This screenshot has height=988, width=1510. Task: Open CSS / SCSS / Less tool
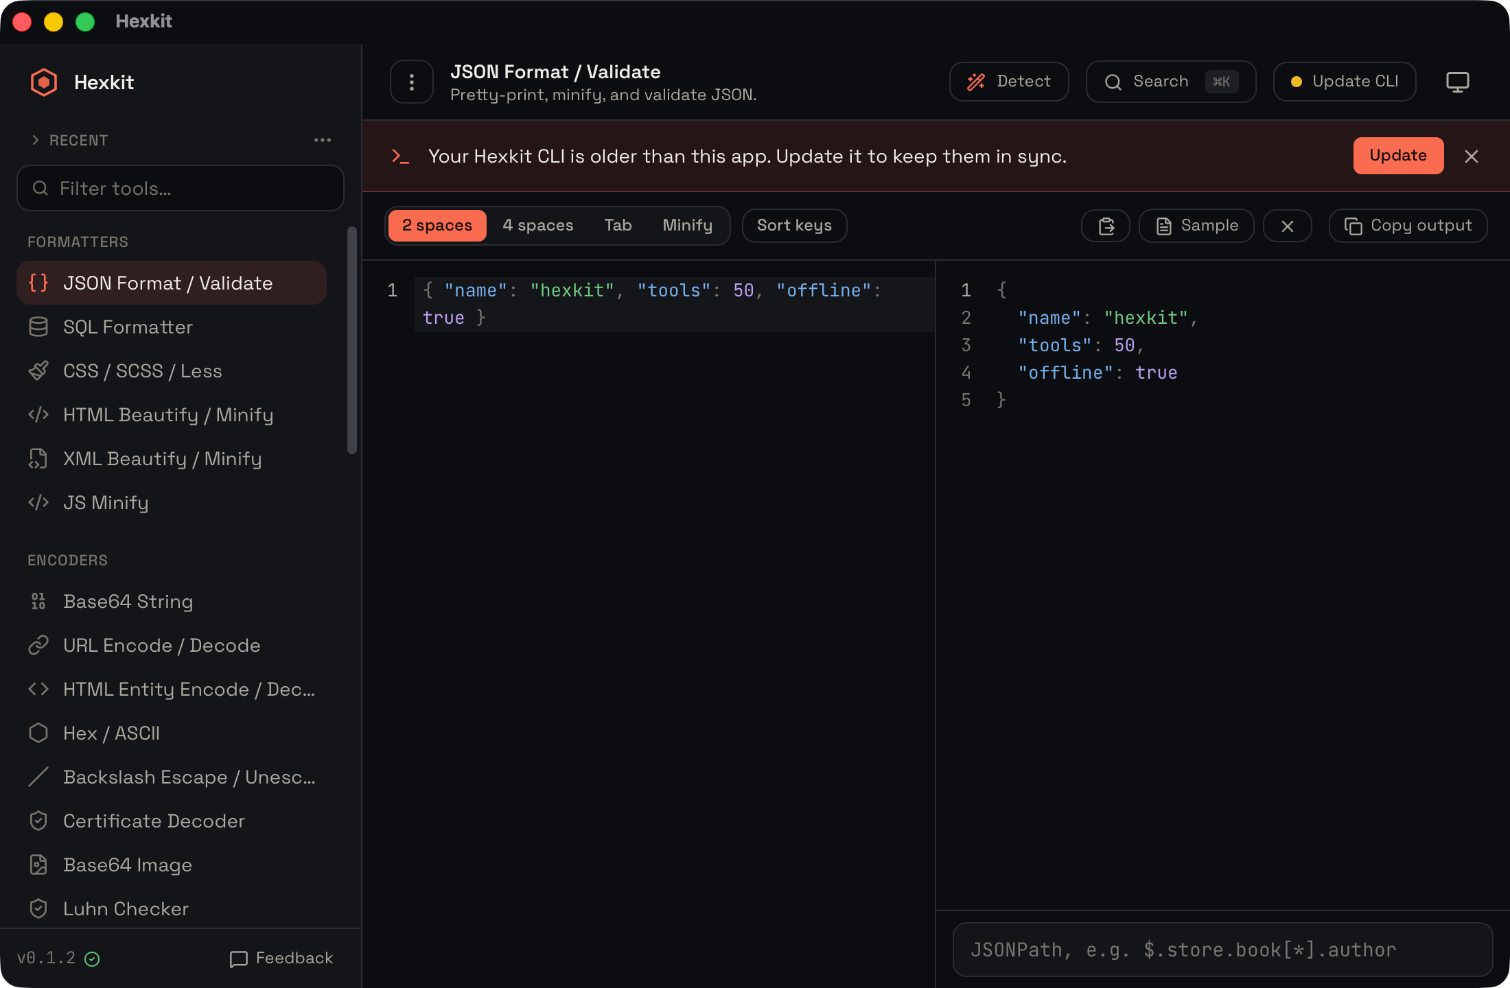point(172,370)
